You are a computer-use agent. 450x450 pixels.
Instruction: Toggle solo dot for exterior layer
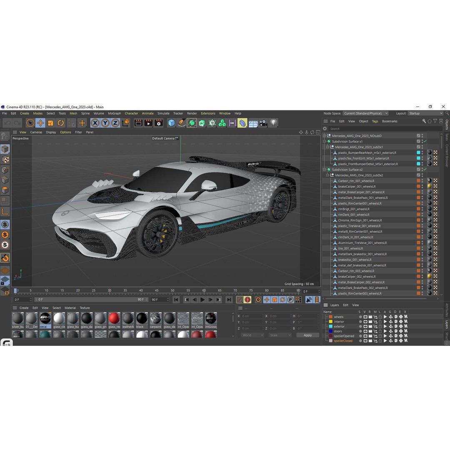360,326
